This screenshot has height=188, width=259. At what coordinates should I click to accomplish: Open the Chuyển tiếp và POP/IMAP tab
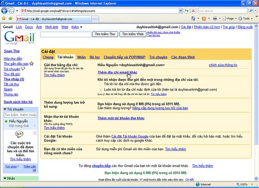(124, 57)
